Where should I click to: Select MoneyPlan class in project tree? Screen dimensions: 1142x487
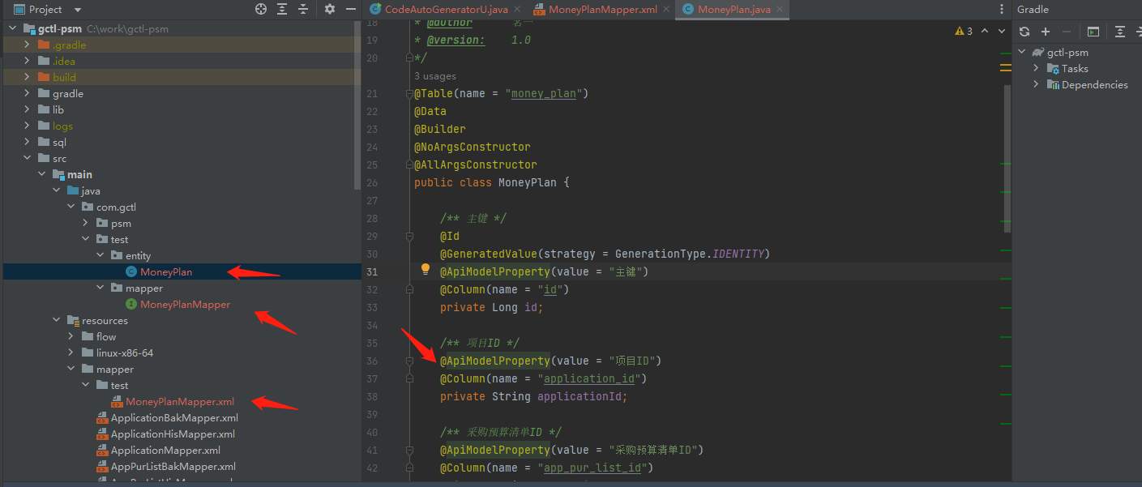pos(165,272)
